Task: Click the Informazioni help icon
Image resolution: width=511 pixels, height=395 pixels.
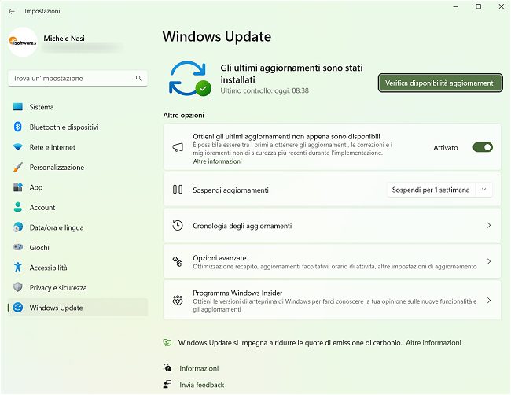Action: click(x=167, y=368)
